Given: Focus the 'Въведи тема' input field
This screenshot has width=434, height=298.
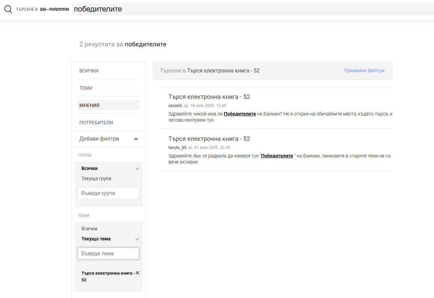Looking at the screenshot, I should click(x=108, y=253).
